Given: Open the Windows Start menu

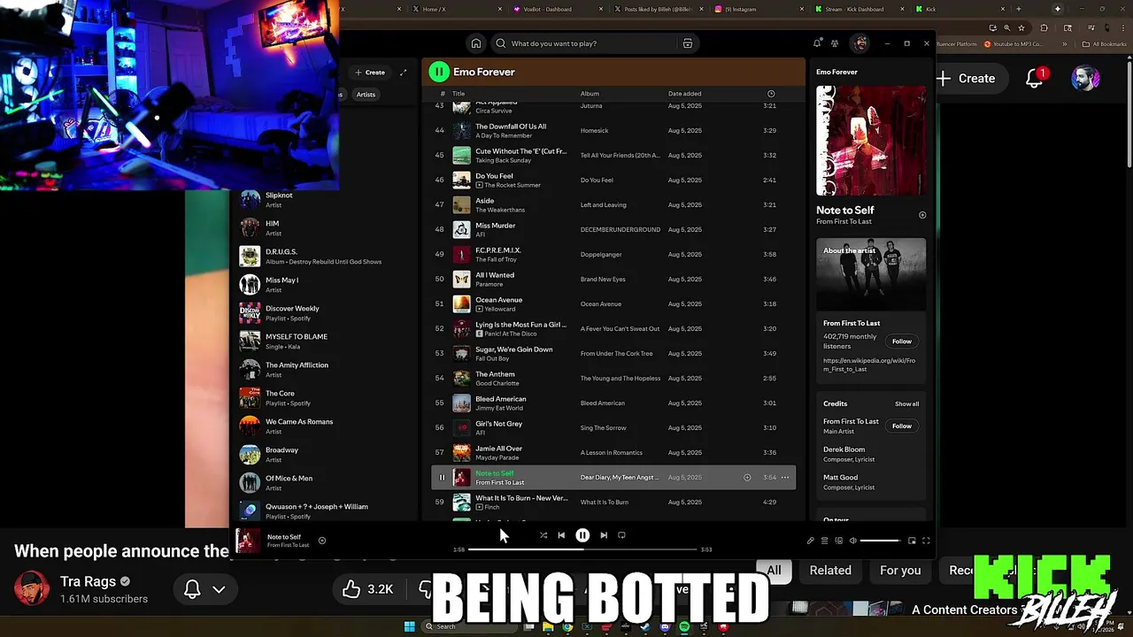Looking at the screenshot, I should pyautogui.click(x=409, y=627).
